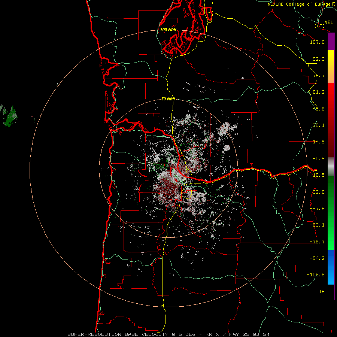Click the KRTX station identifier in caption
The height and width of the screenshot is (337, 337).
(212, 334)
